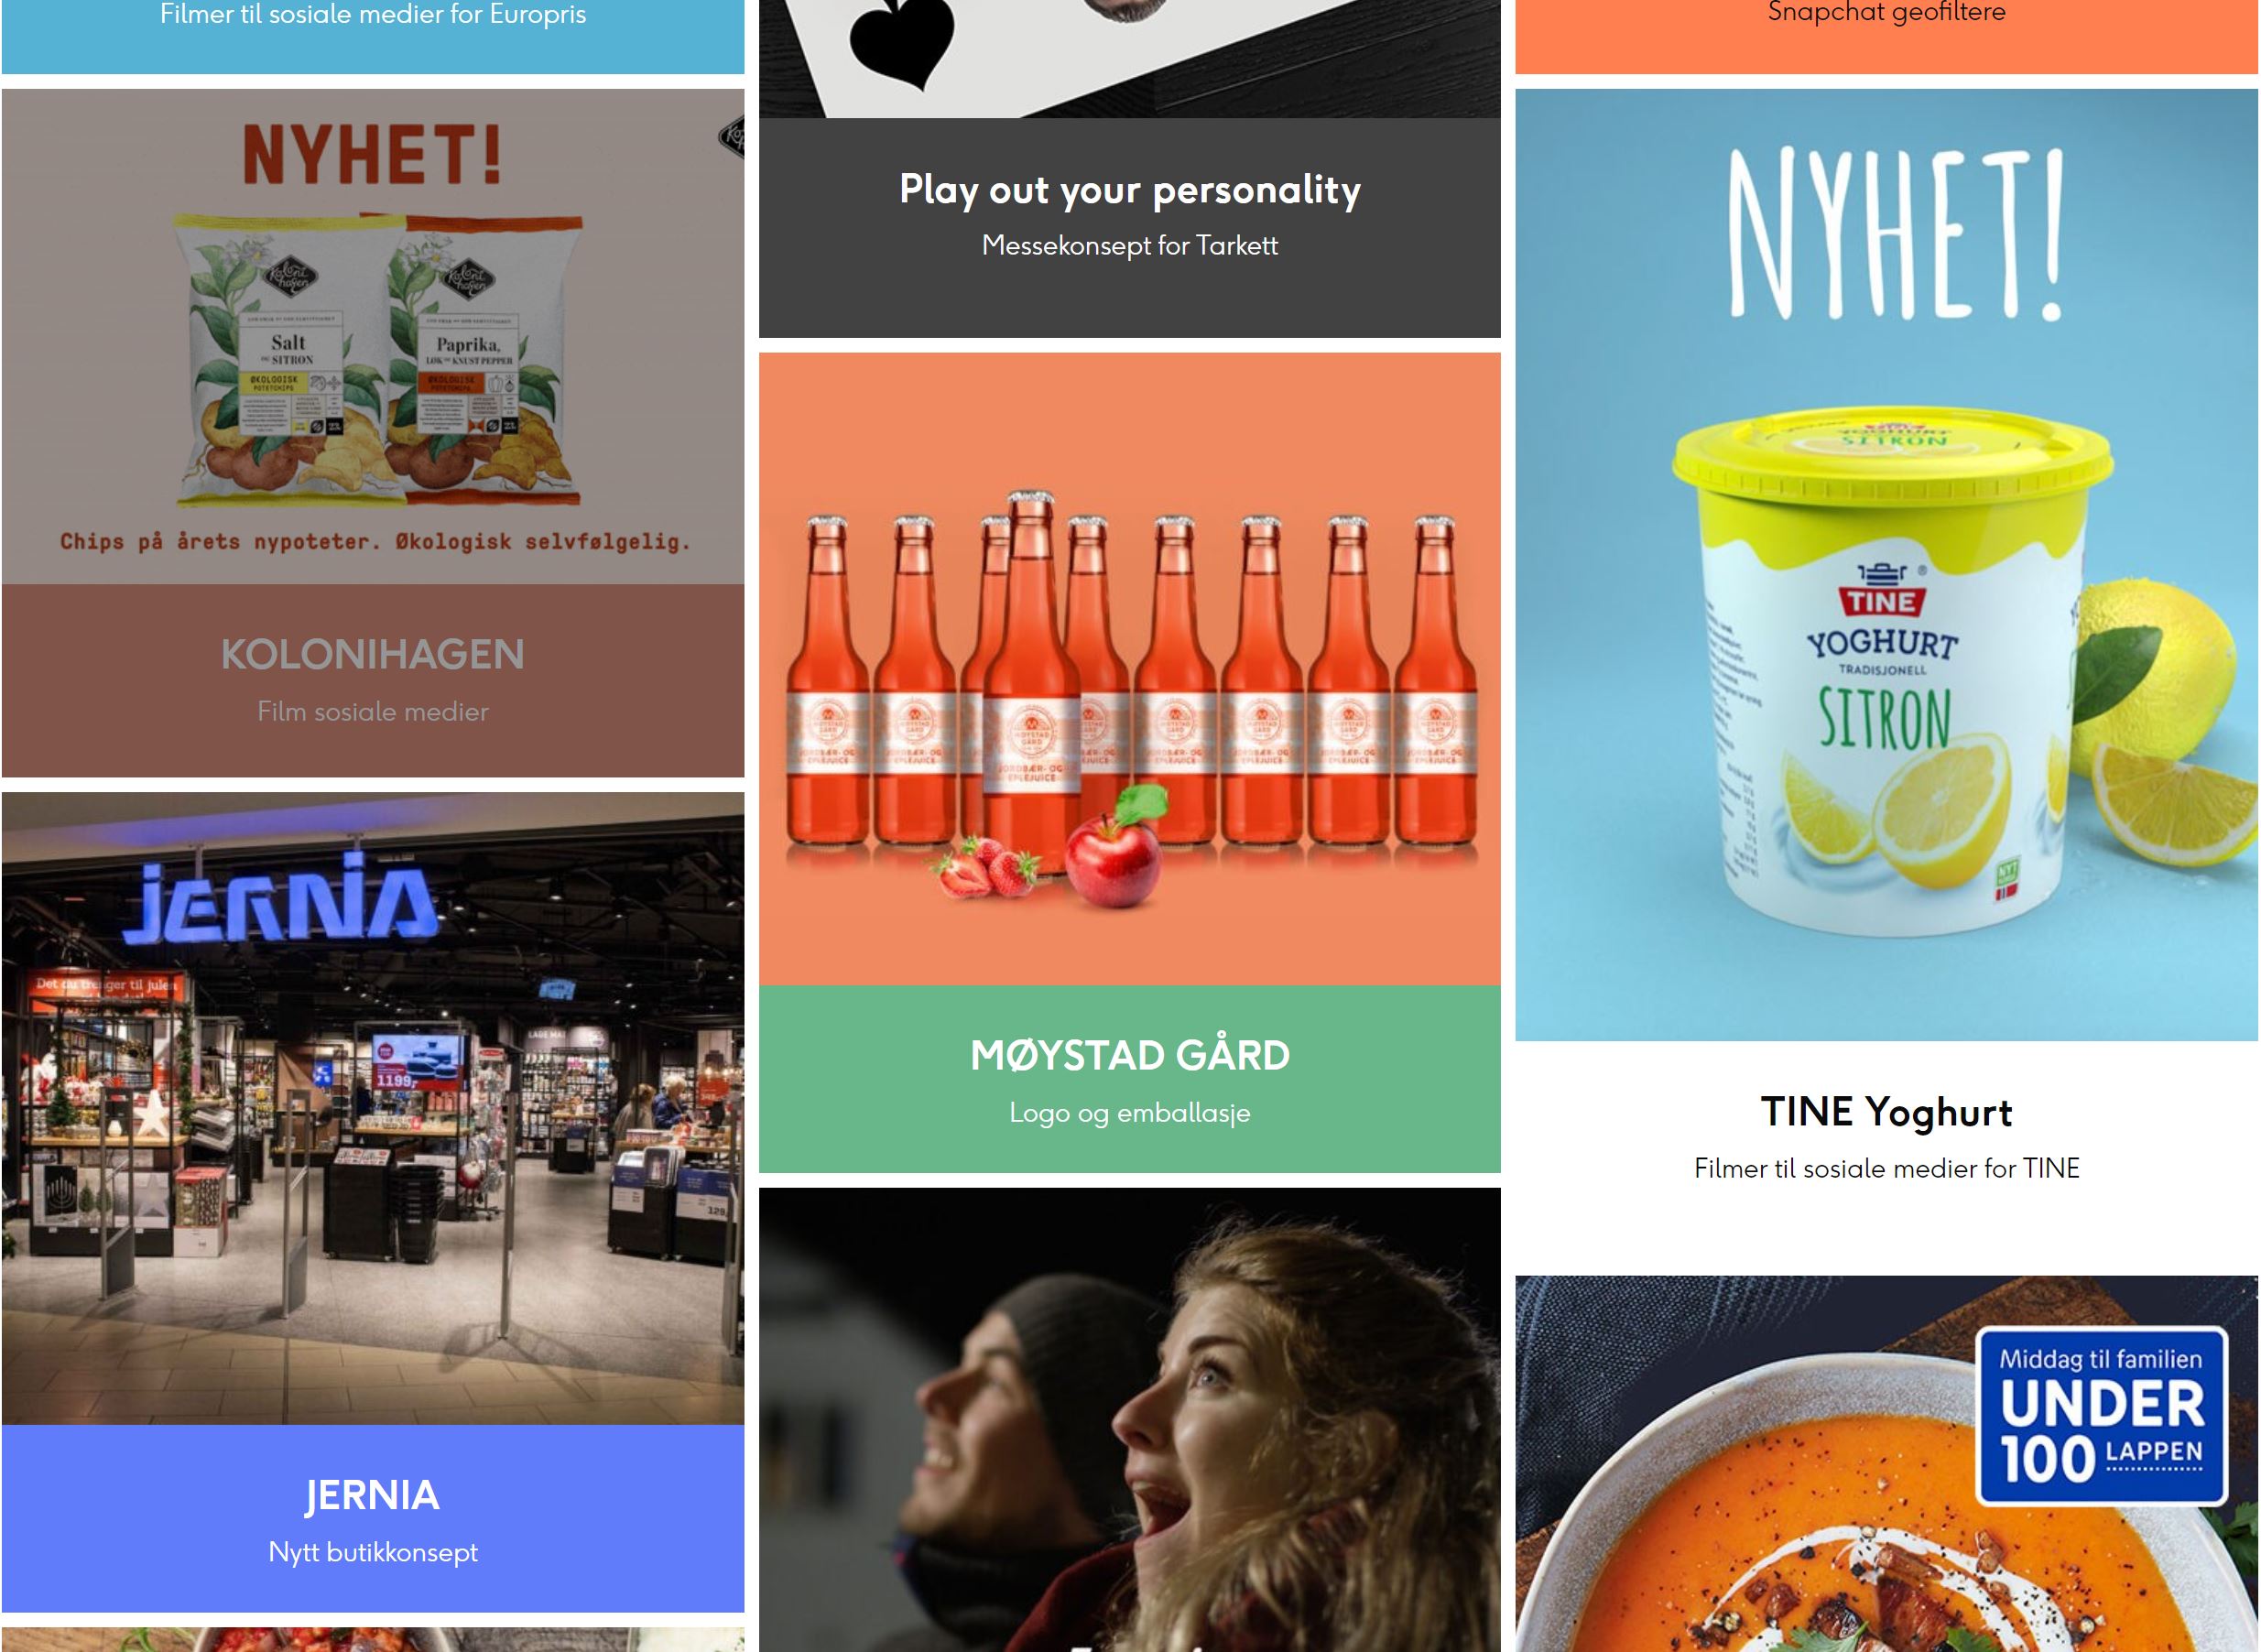Click Messekonsept for Tarkett caption
Viewport: 2261px width, 1652px height.
pyautogui.click(x=1130, y=245)
